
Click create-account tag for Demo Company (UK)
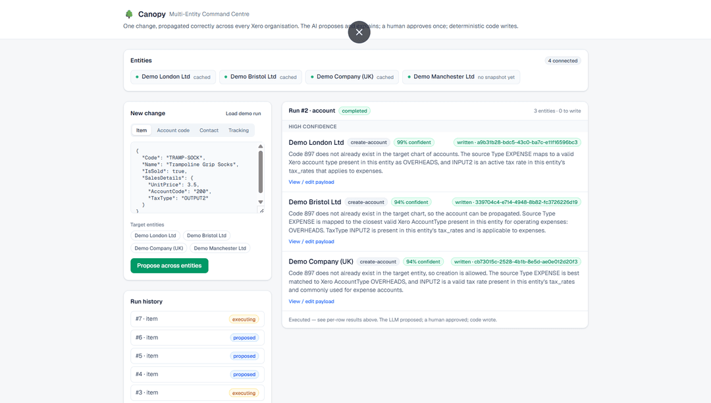point(378,261)
